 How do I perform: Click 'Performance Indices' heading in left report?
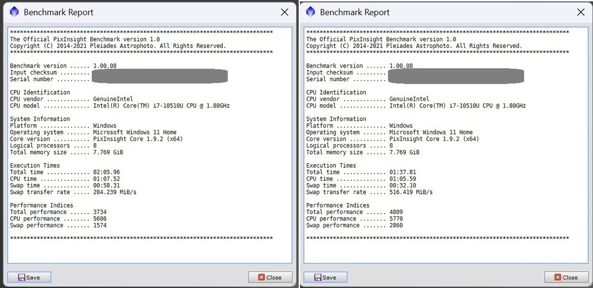[x=42, y=205]
